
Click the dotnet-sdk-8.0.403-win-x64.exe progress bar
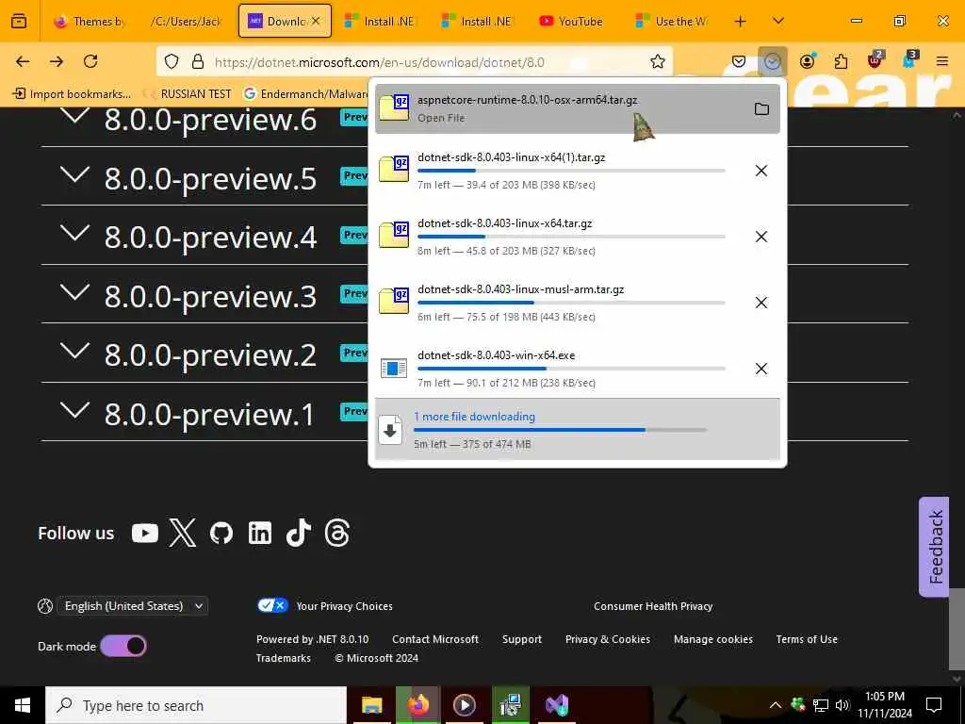571,369
